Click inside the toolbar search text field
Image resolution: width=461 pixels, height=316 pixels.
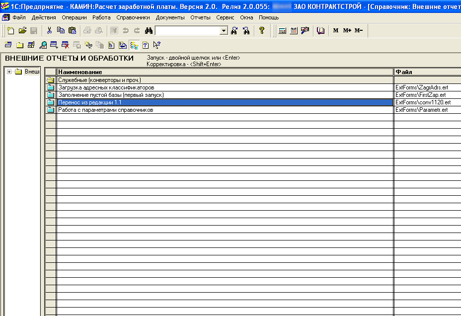[187, 31]
